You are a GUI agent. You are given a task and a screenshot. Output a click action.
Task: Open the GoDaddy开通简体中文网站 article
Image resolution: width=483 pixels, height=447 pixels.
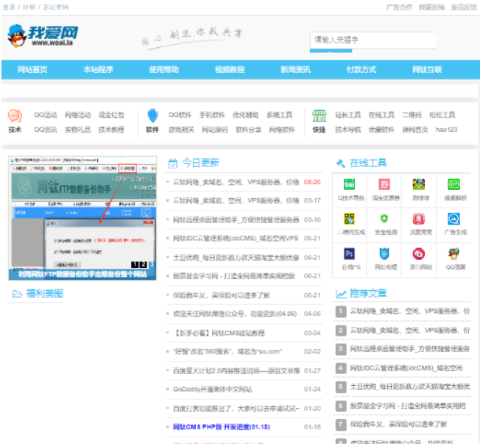point(212,389)
